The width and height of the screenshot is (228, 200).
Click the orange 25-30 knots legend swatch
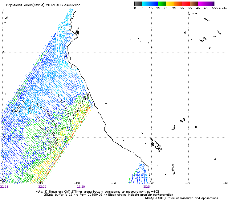[178, 4]
